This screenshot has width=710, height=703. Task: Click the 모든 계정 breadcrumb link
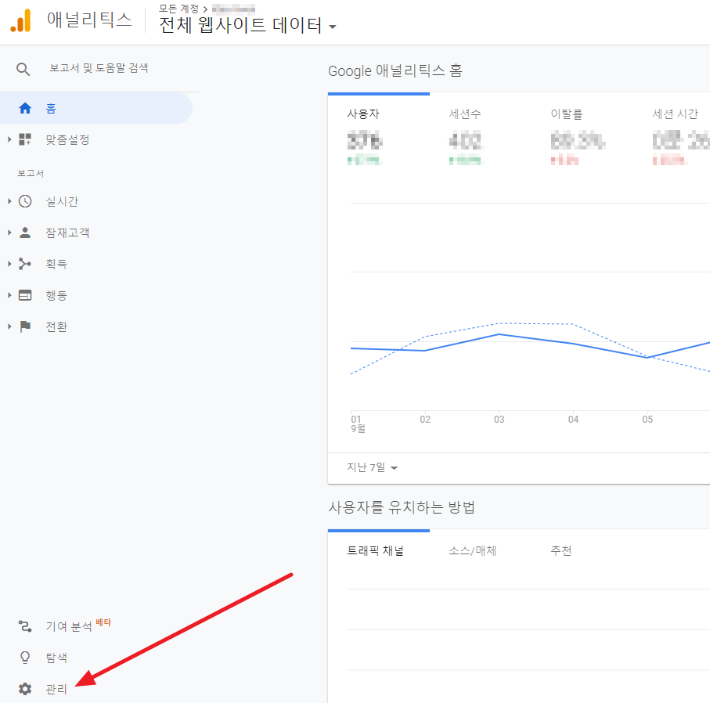[x=178, y=9]
